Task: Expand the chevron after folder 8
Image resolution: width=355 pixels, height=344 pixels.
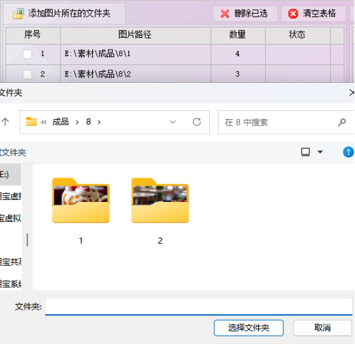Action: pyautogui.click(x=99, y=122)
